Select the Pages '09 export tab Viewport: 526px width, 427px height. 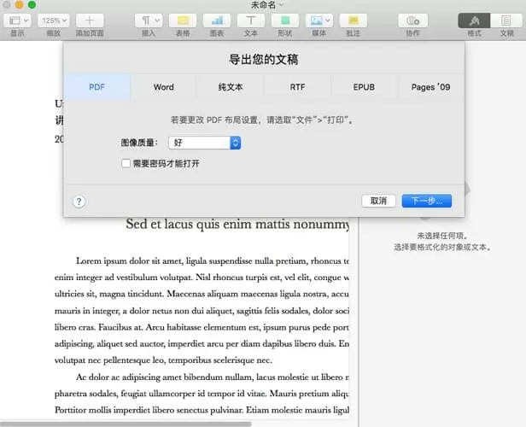coord(430,87)
